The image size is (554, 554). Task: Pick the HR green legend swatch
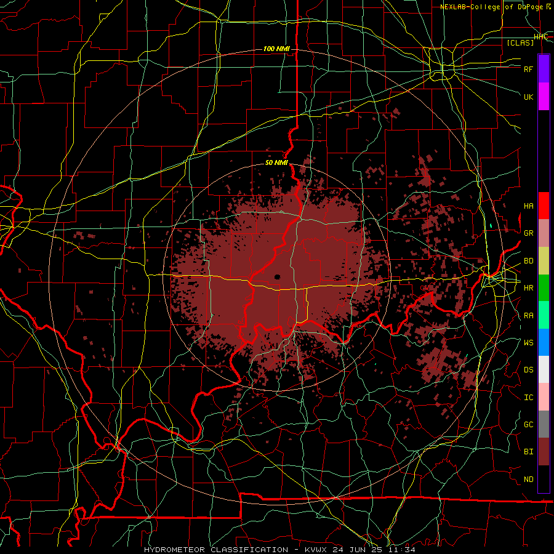[544, 288]
